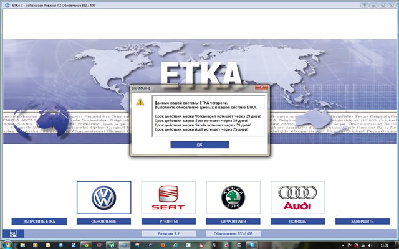Select the SEAT brand logo

[x=168, y=197]
